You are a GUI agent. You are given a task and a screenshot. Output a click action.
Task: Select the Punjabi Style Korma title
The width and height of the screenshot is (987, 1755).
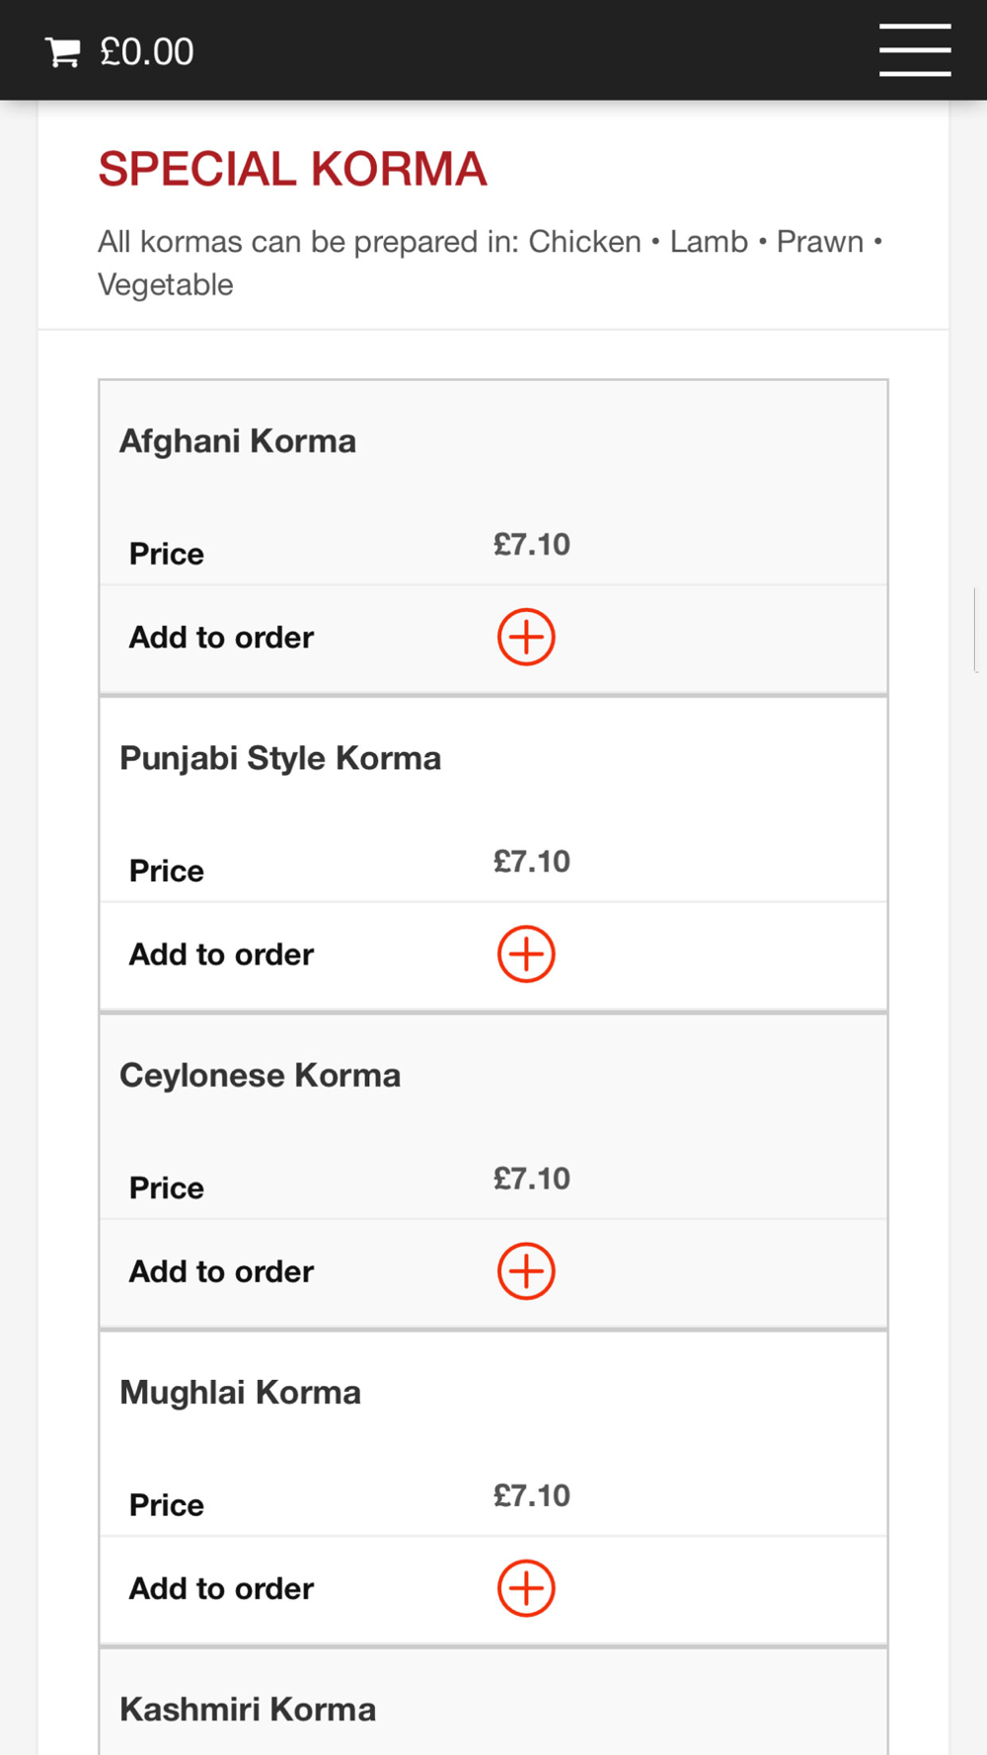tap(280, 758)
